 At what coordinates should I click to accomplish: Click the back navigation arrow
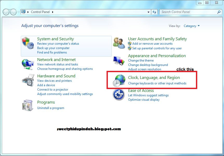(6, 12)
